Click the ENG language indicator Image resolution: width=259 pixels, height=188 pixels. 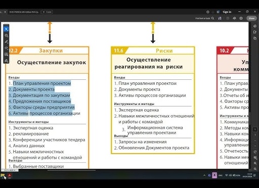point(221,175)
